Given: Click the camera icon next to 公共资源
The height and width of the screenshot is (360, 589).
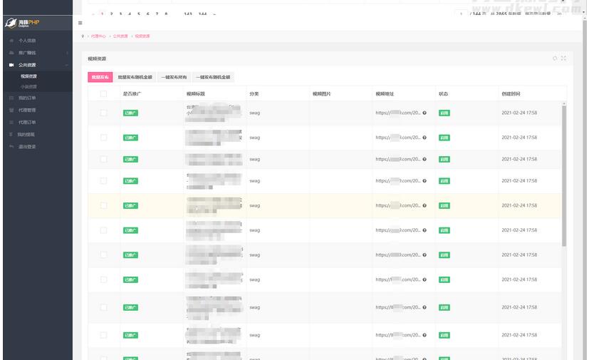Looking at the screenshot, I should 11,65.
